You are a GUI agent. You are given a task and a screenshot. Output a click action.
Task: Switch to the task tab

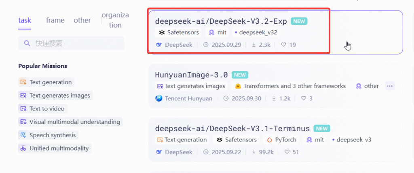tap(25, 20)
